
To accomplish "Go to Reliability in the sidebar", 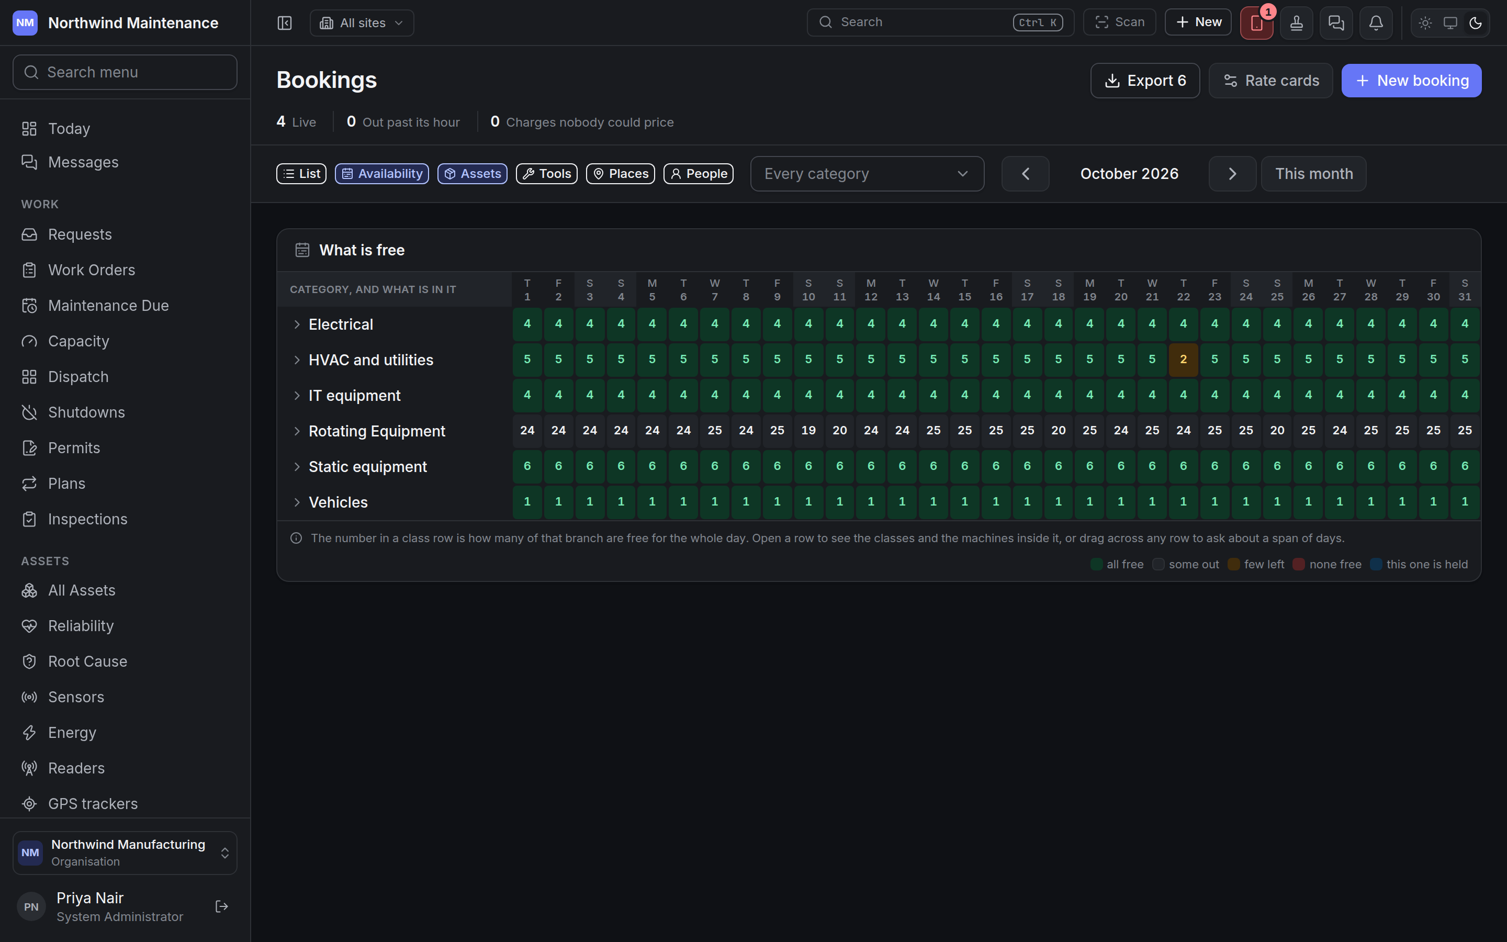I will [125, 625].
